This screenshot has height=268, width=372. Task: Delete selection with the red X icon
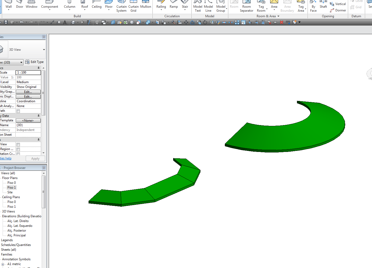[282, 22]
